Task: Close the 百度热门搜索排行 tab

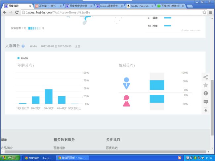Action: point(183,6)
